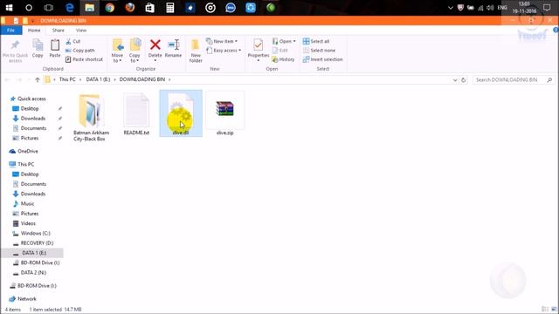Screen dimensions: 559x314
Task: Open Action Center notifications
Action: (x=547, y=8)
